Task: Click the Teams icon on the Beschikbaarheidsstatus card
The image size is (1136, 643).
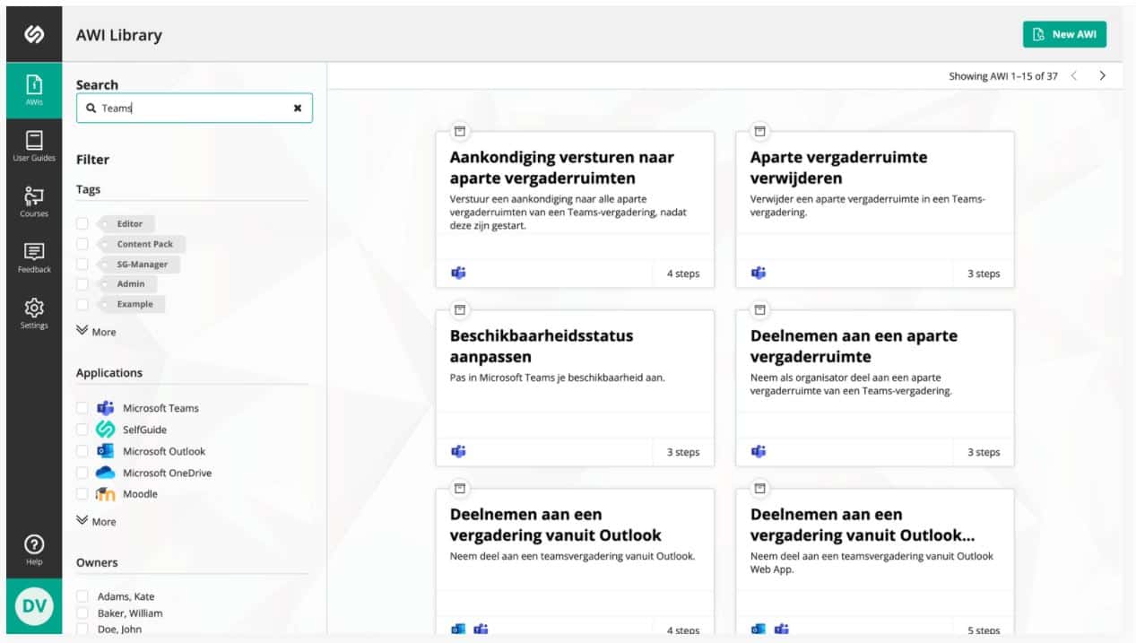Action: point(458,451)
